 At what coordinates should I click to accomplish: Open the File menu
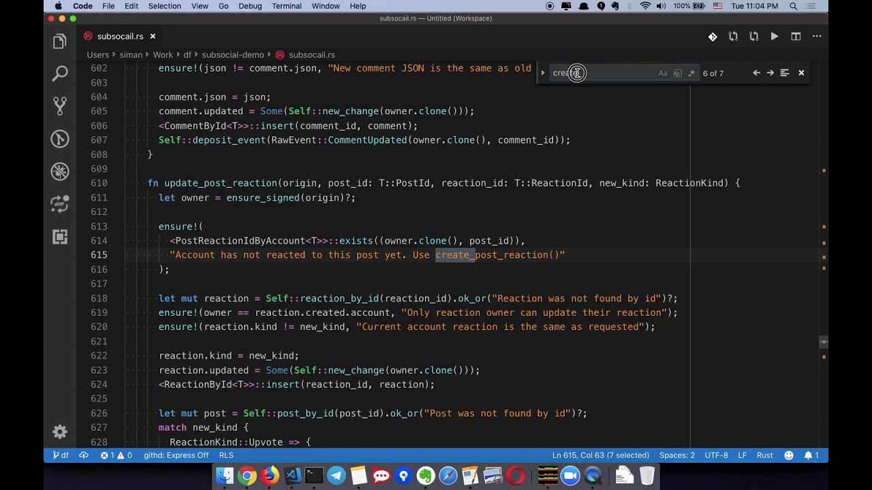click(108, 6)
